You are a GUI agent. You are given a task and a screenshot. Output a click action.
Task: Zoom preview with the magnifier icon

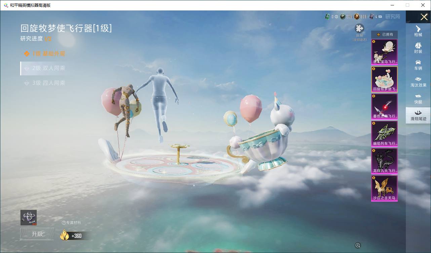pyautogui.click(x=358, y=246)
